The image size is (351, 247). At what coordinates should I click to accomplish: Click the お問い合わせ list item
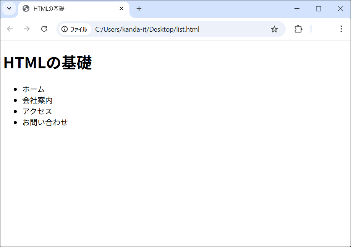click(x=45, y=123)
